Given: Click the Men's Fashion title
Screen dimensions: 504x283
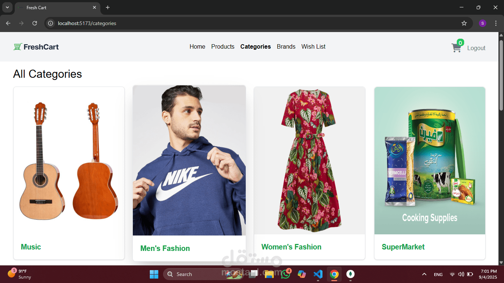Looking at the screenshot, I should pyautogui.click(x=165, y=248).
